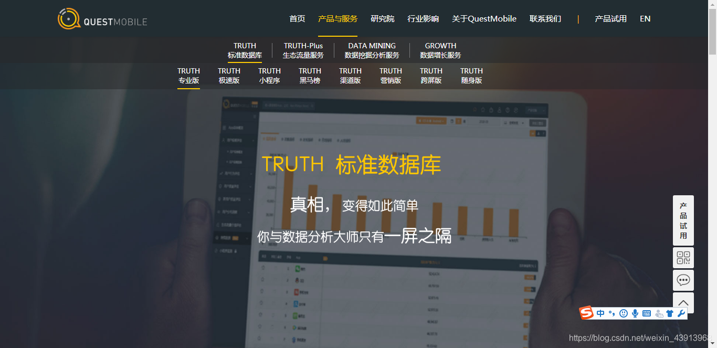Click the microphone voice input icon
The image size is (717, 348).
(635, 313)
